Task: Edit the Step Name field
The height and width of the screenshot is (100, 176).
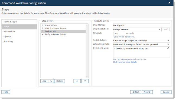Action: [141, 25]
